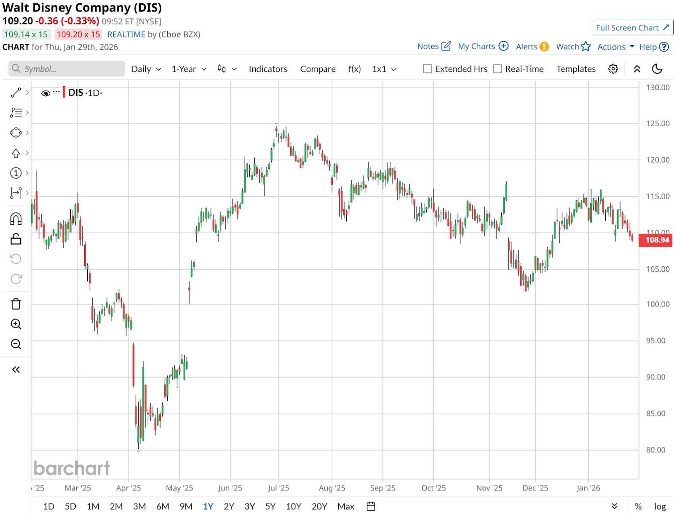Enable the Extended Hrs checkbox
The width and height of the screenshot is (674, 516).
pos(428,69)
